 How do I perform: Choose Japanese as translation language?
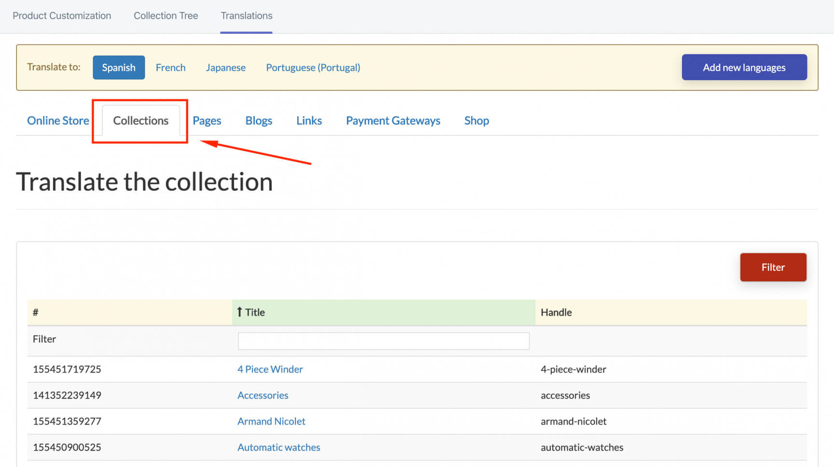tap(225, 68)
